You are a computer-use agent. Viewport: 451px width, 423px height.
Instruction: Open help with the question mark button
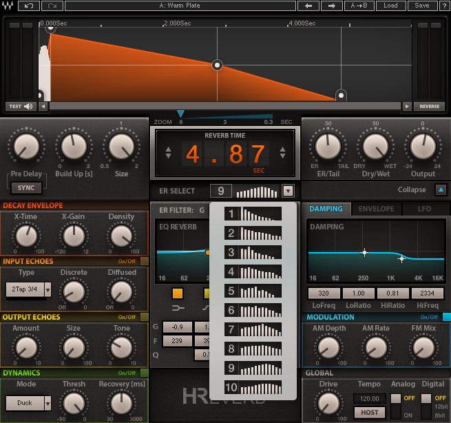444,6
